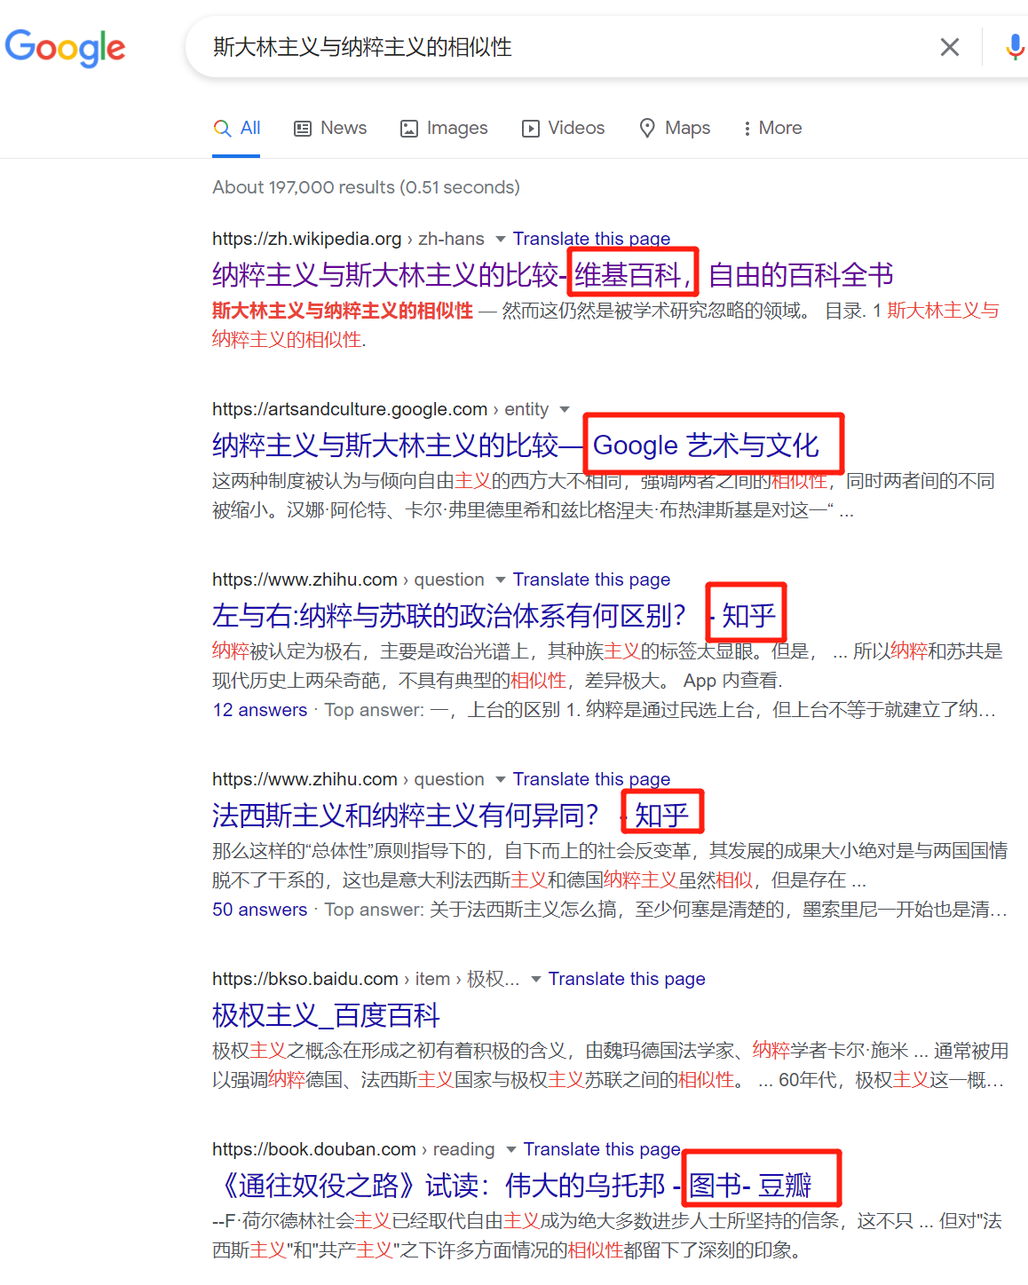Click the News tab newspaper icon
This screenshot has height=1285, width=1028.
(x=303, y=129)
